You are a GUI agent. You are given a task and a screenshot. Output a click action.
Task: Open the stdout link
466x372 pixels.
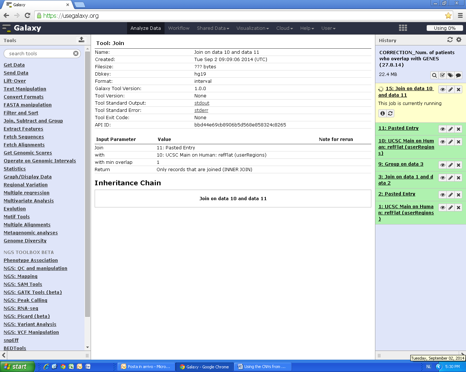(202, 103)
